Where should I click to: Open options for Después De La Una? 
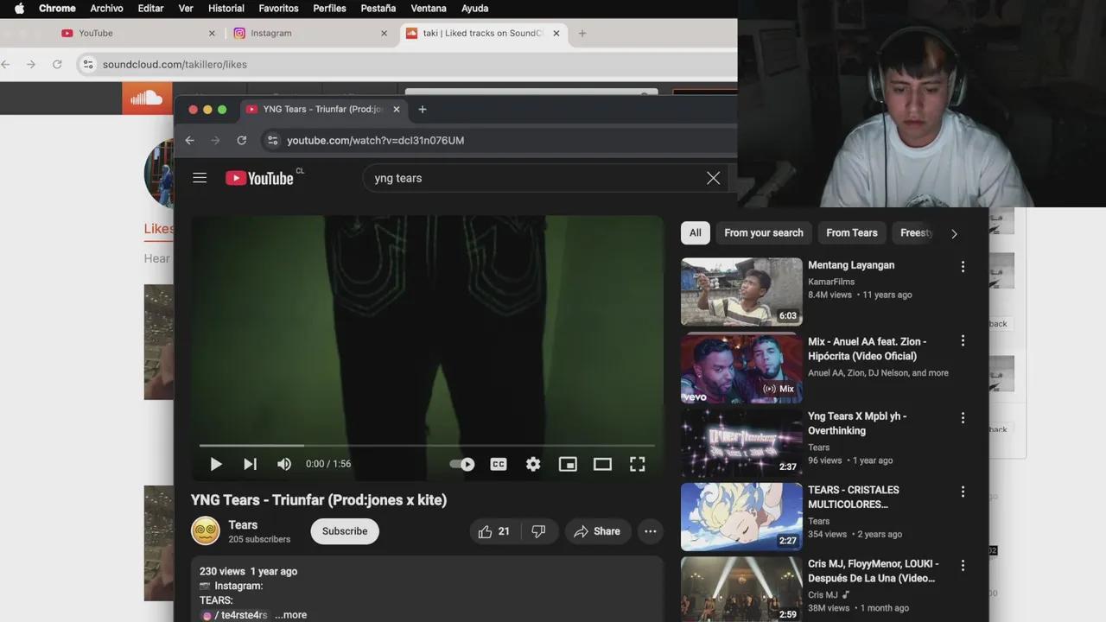(963, 565)
